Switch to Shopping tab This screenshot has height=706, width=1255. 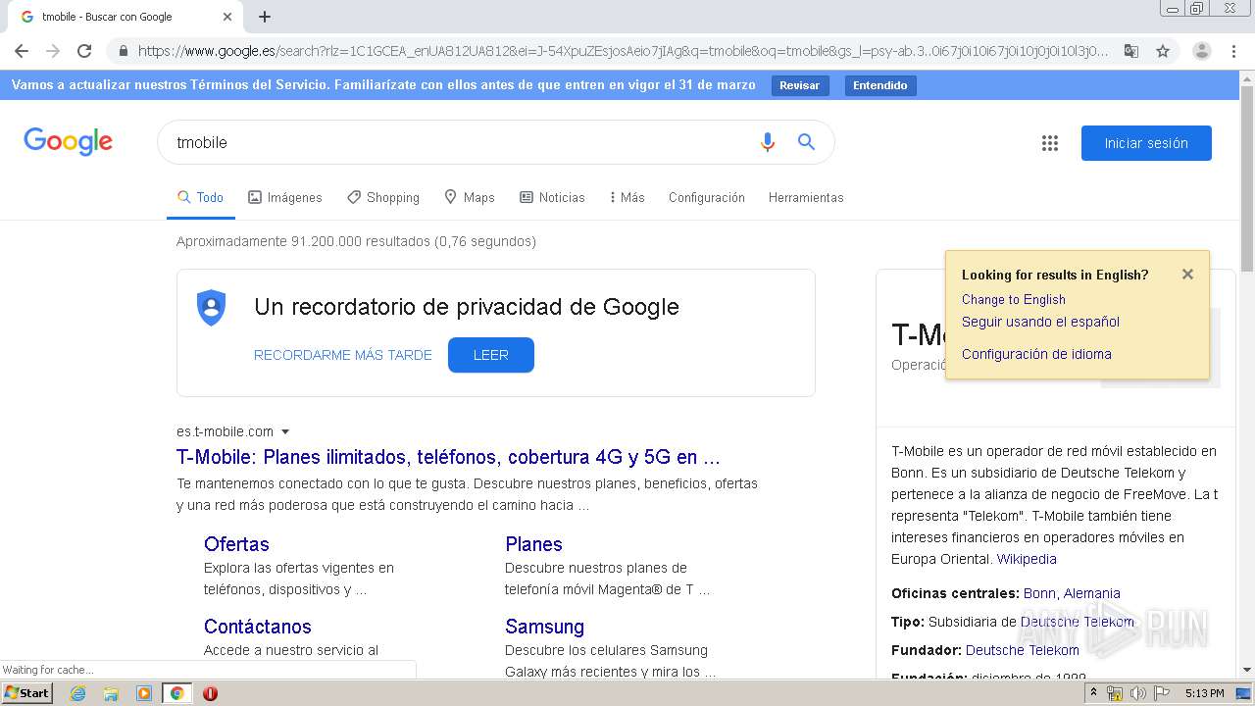tap(383, 197)
